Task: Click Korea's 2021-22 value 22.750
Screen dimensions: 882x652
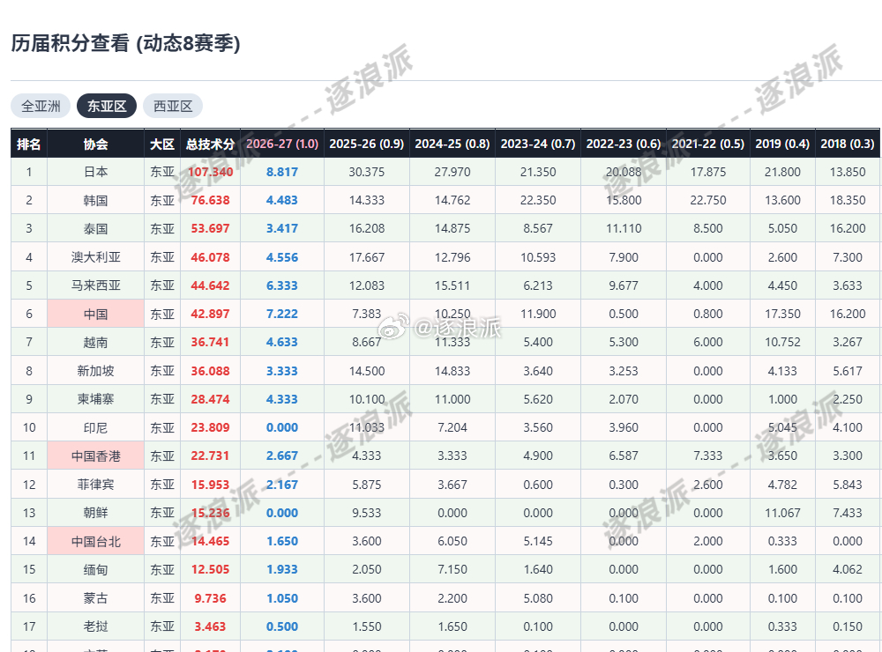Action: [708, 200]
